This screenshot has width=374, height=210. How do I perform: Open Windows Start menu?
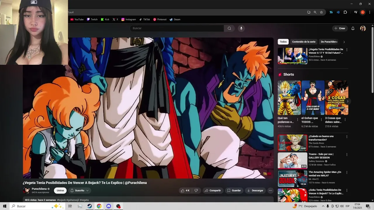point(5,206)
